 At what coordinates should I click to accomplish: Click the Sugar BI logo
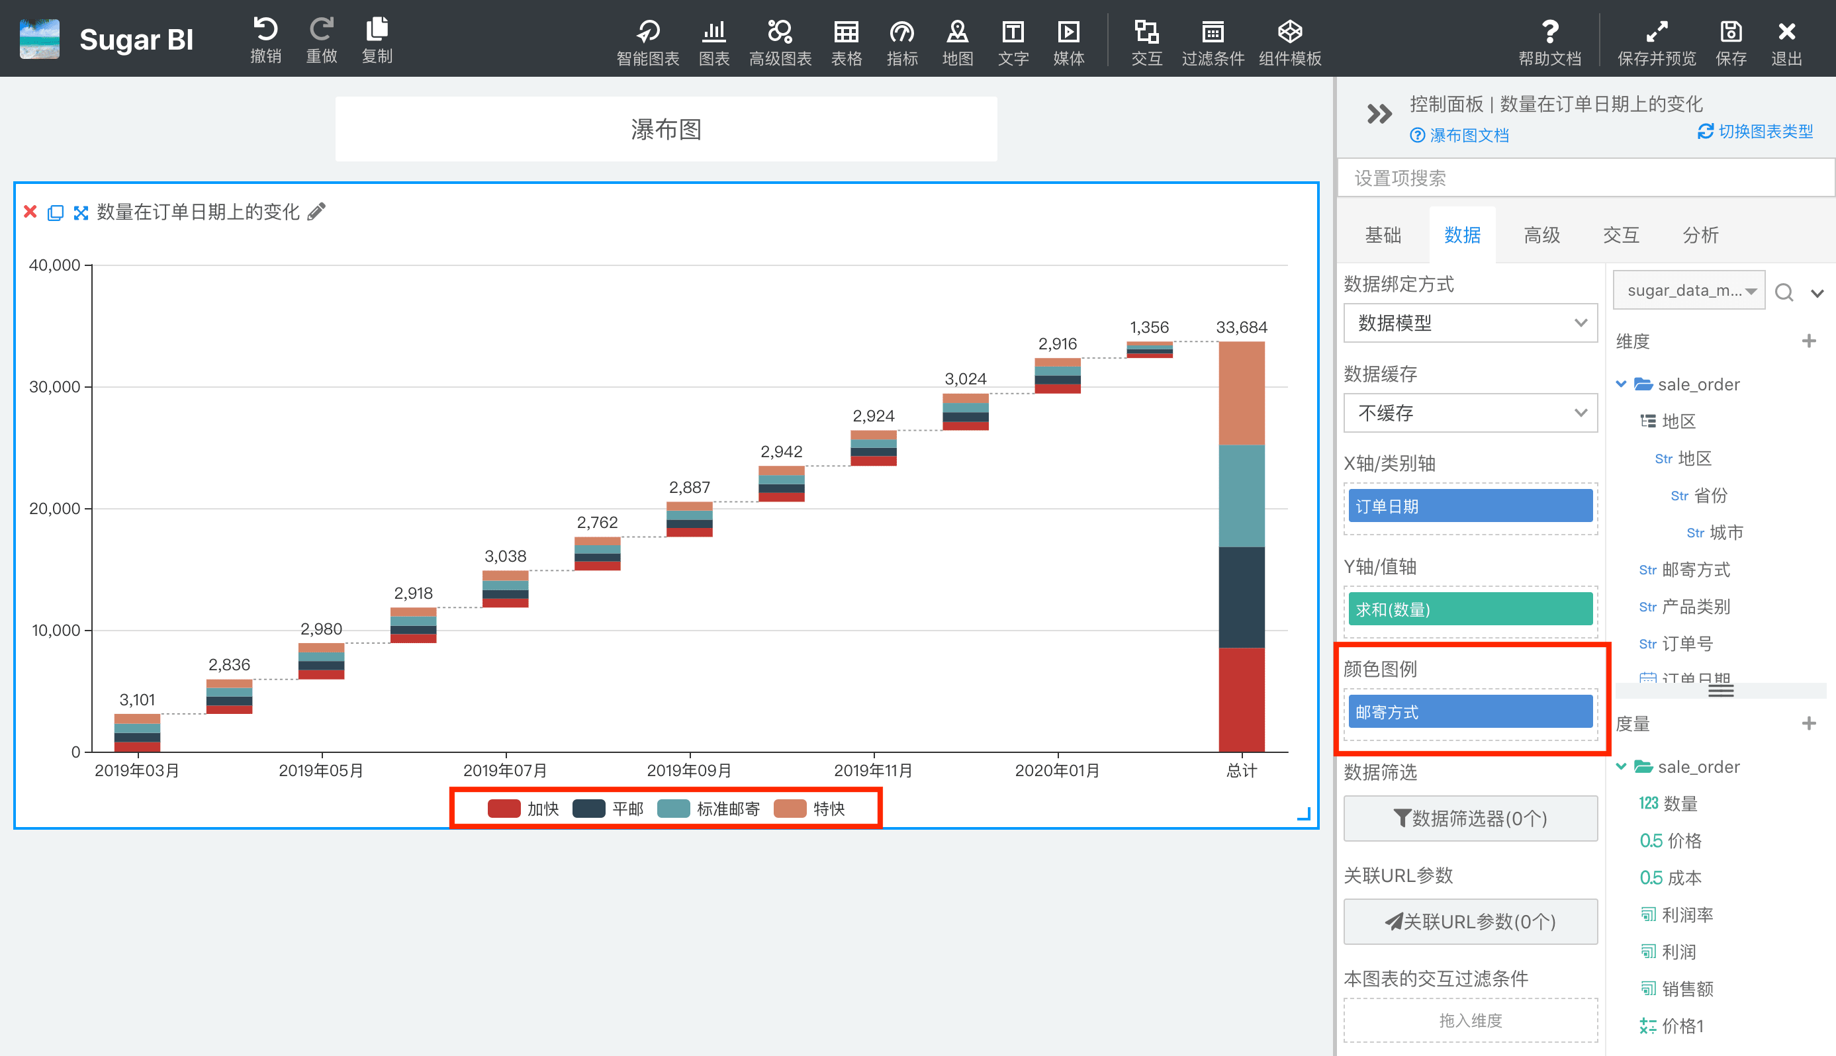(x=40, y=38)
